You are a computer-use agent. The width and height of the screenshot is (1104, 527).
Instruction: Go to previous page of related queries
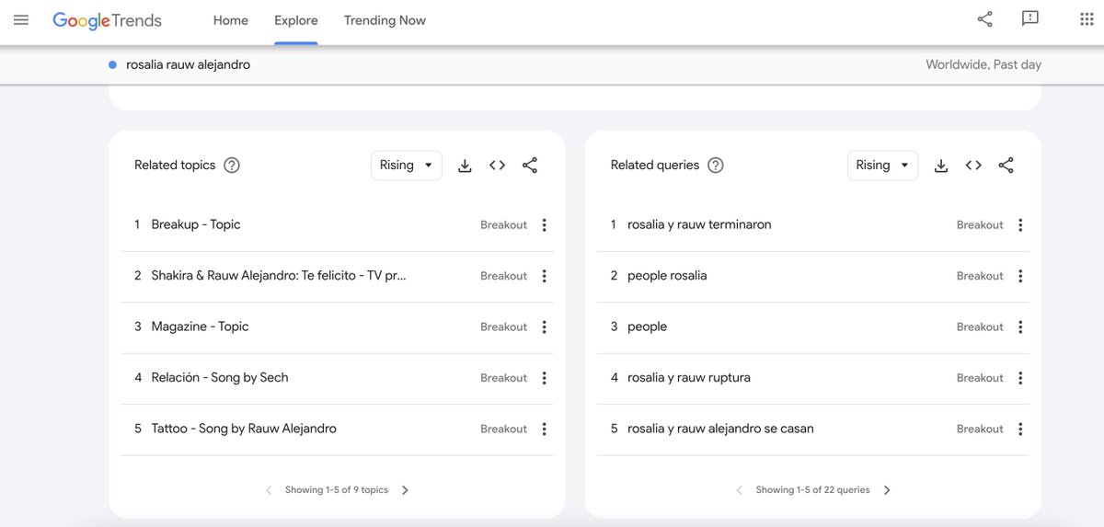(740, 490)
